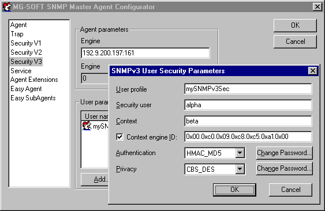Click the MG-SOFT app icon in title bar
Viewport: 325px width, 211px height.
(8, 7)
